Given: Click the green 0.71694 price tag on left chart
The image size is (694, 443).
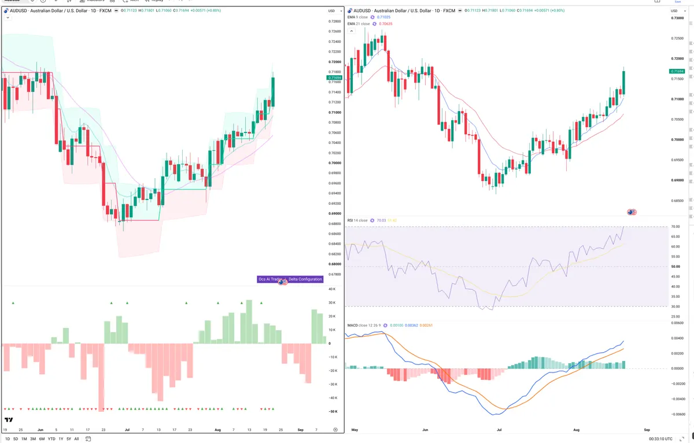Looking at the screenshot, I should coord(334,77).
